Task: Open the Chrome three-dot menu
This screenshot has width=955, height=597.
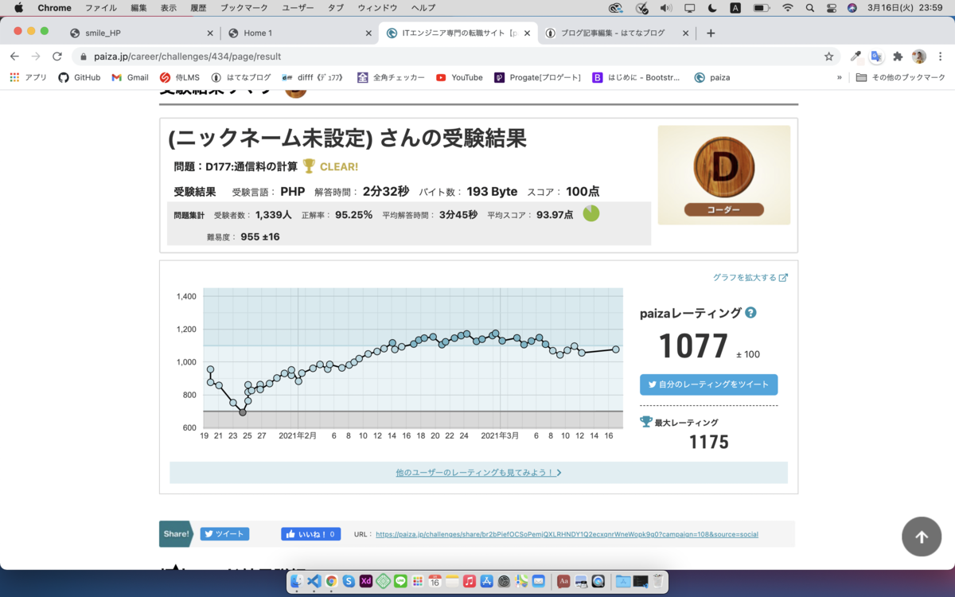Action: coord(941,57)
